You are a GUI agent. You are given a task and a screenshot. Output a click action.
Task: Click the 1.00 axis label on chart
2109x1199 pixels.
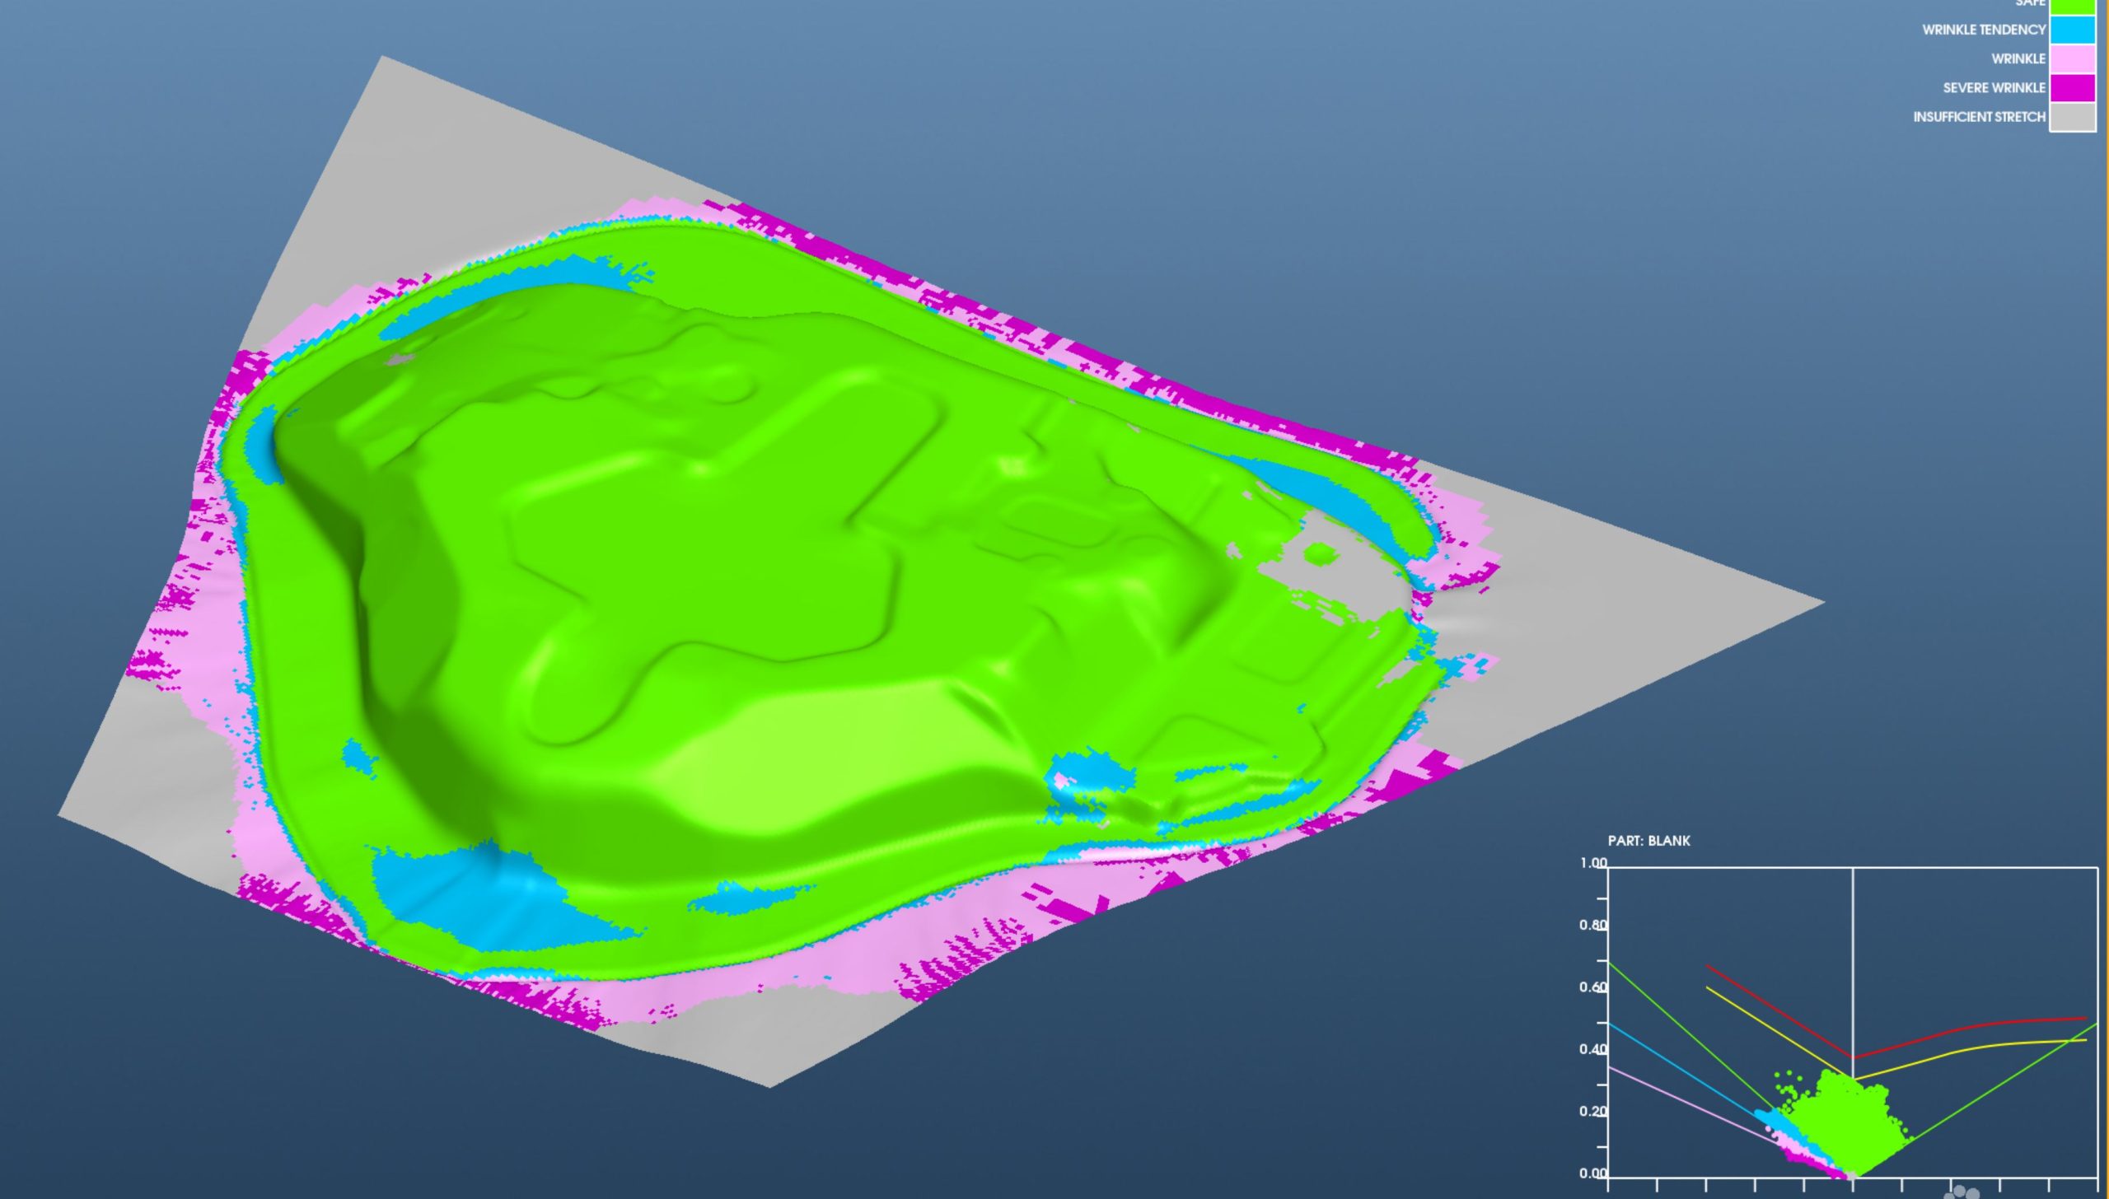(1592, 863)
